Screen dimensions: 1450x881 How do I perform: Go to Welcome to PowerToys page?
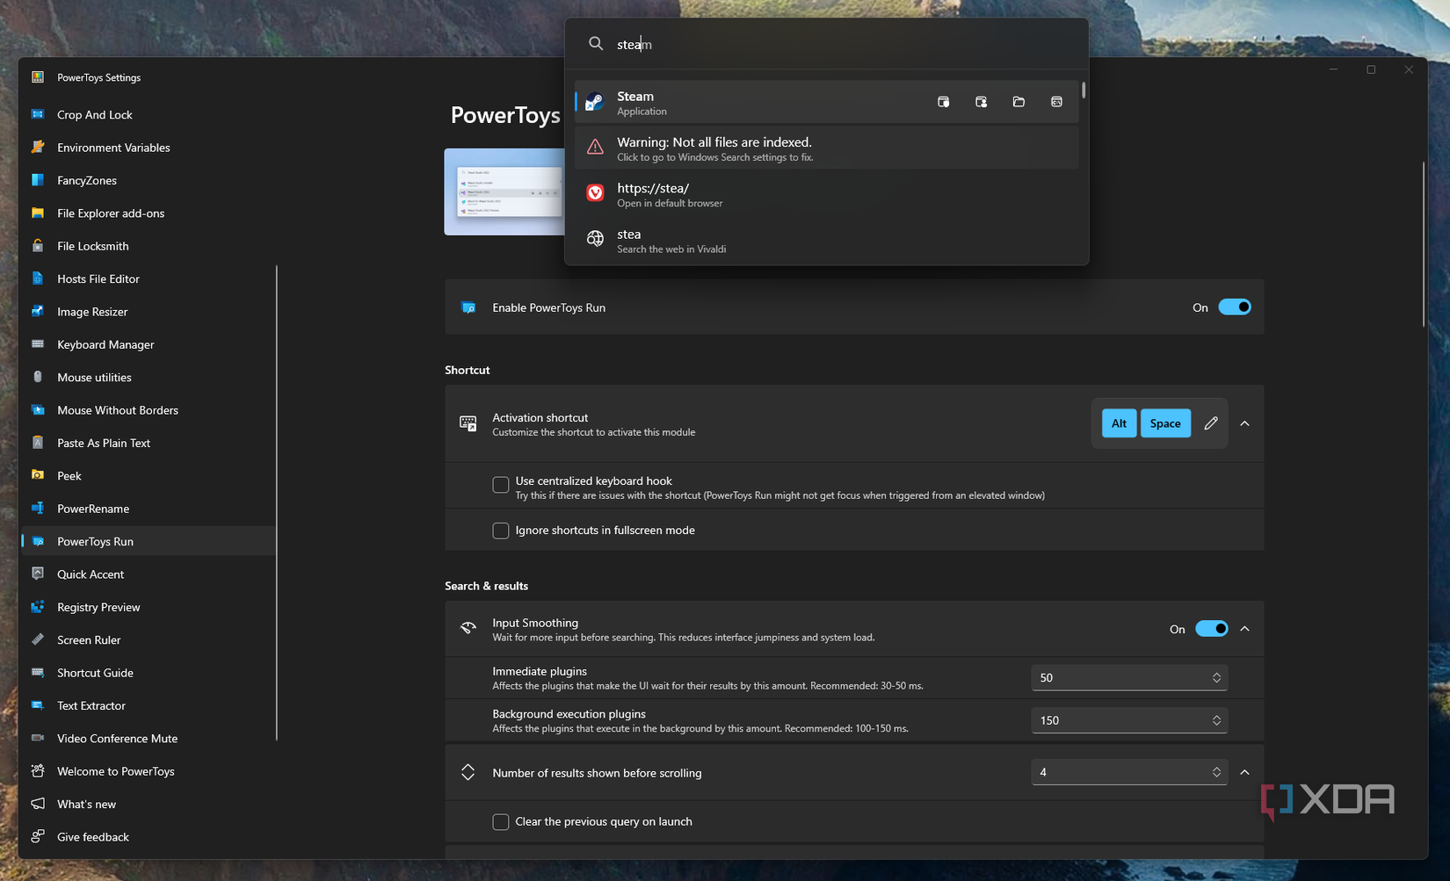pos(148,771)
